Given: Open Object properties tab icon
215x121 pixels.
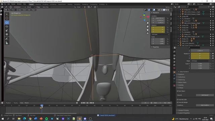Looking at the screenshot, I should pos(174,72).
